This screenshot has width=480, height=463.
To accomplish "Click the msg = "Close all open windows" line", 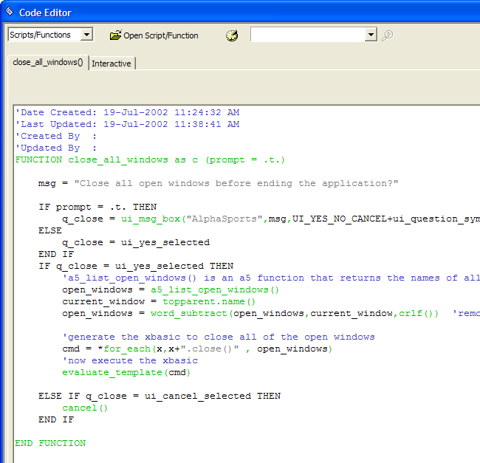I will [x=218, y=183].
